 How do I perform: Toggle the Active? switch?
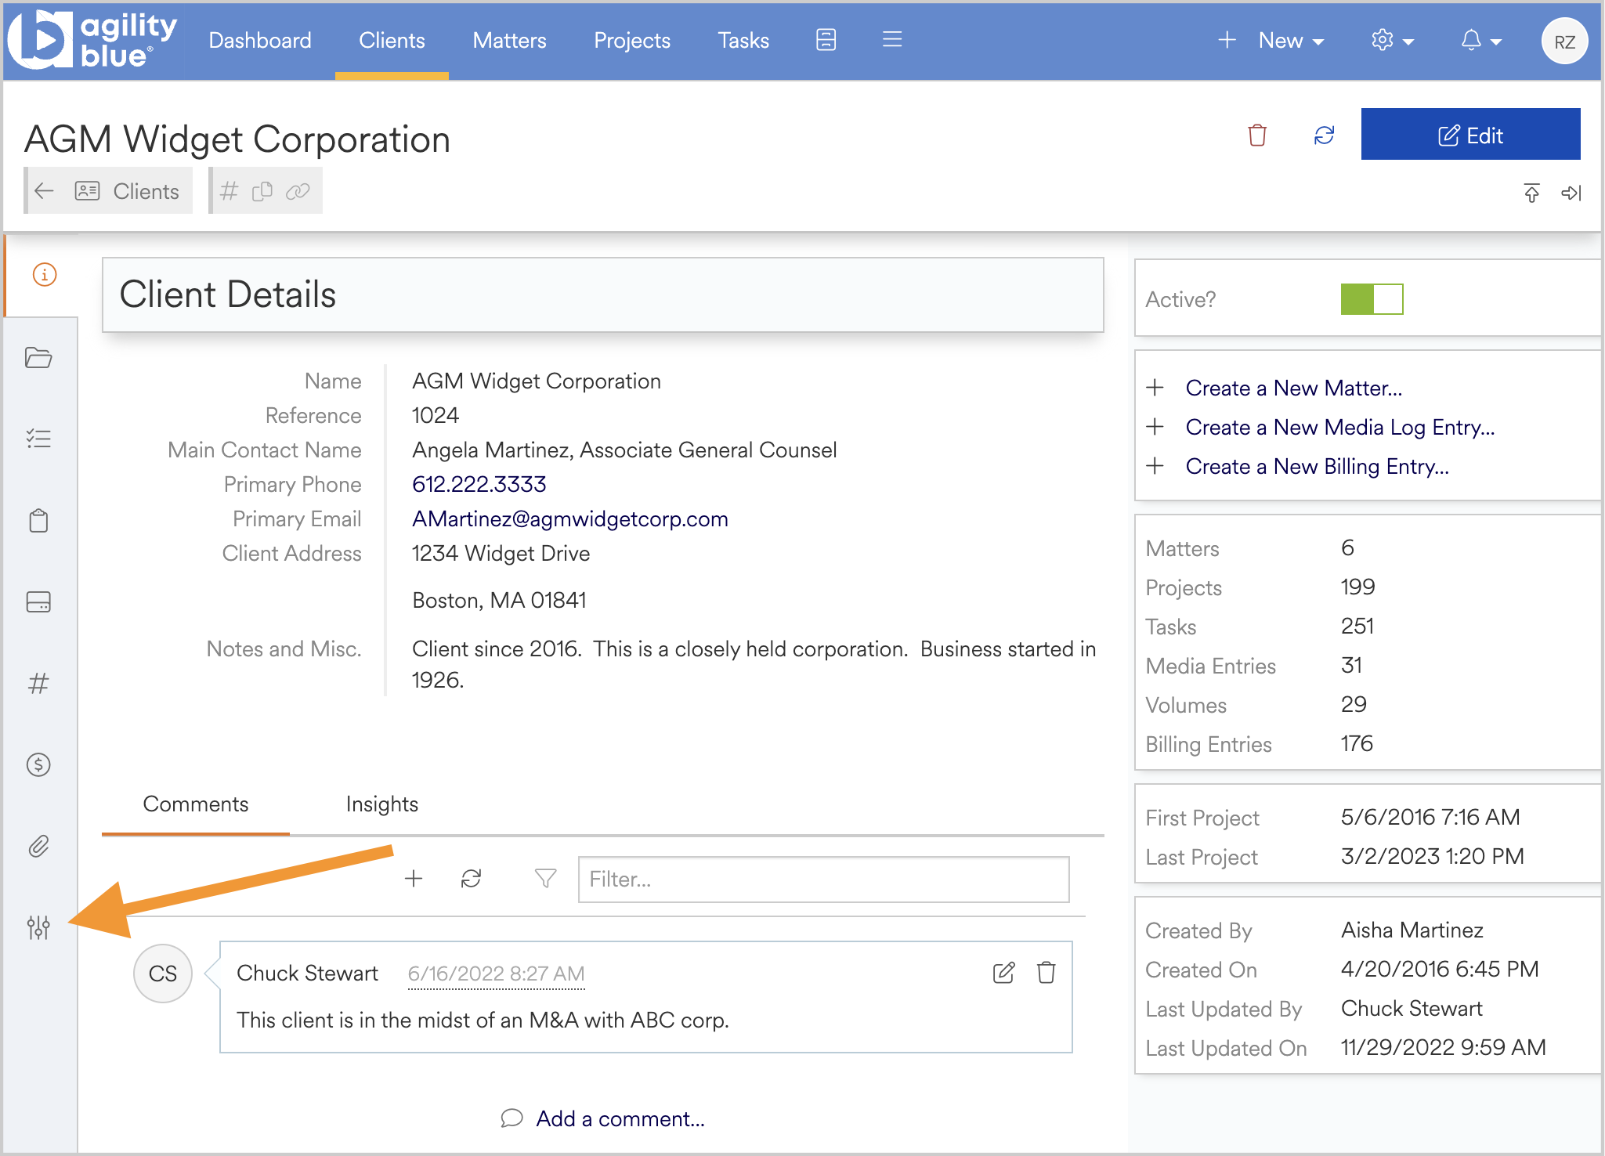[1372, 299]
